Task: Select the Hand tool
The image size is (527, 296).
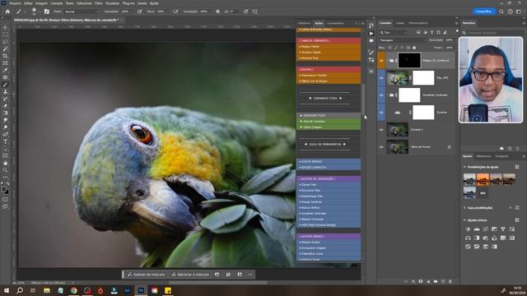Action: (x=5, y=163)
